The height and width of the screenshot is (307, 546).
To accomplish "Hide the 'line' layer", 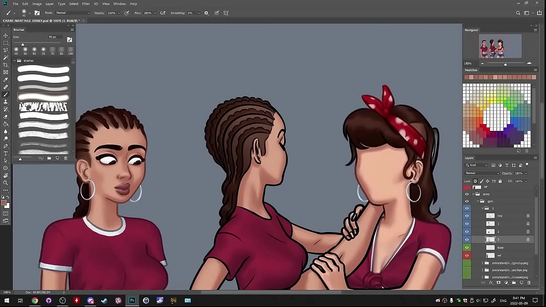I will tap(467, 216).
